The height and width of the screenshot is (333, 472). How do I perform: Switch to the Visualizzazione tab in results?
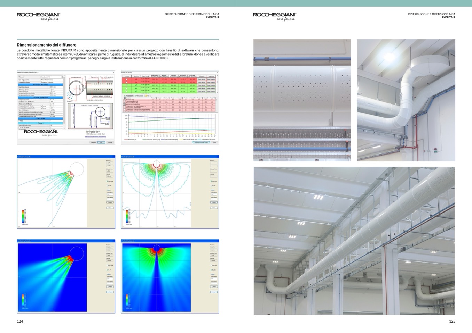pos(128,95)
